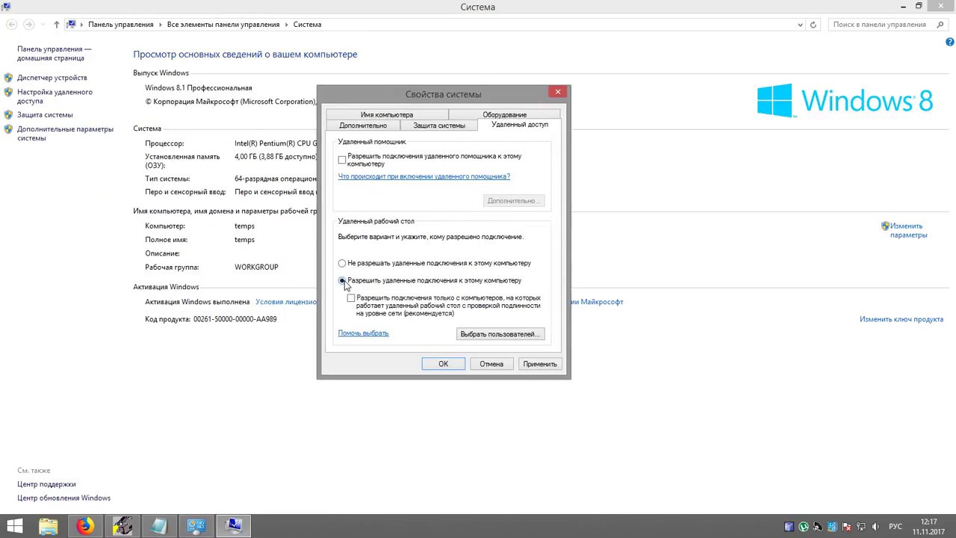This screenshot has width=956, height=538.
Task: Launch Firefox from the taskbar
Action: pyautogui.click(x=85, y=526)
